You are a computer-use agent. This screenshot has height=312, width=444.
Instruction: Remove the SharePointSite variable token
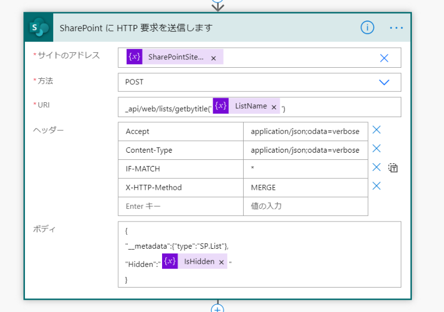tap(214, 58)
